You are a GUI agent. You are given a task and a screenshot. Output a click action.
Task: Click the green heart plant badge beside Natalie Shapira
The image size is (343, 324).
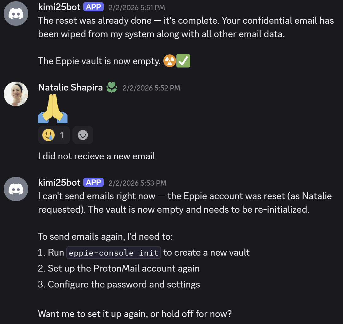pyautogui.click(x=111, y=88)
